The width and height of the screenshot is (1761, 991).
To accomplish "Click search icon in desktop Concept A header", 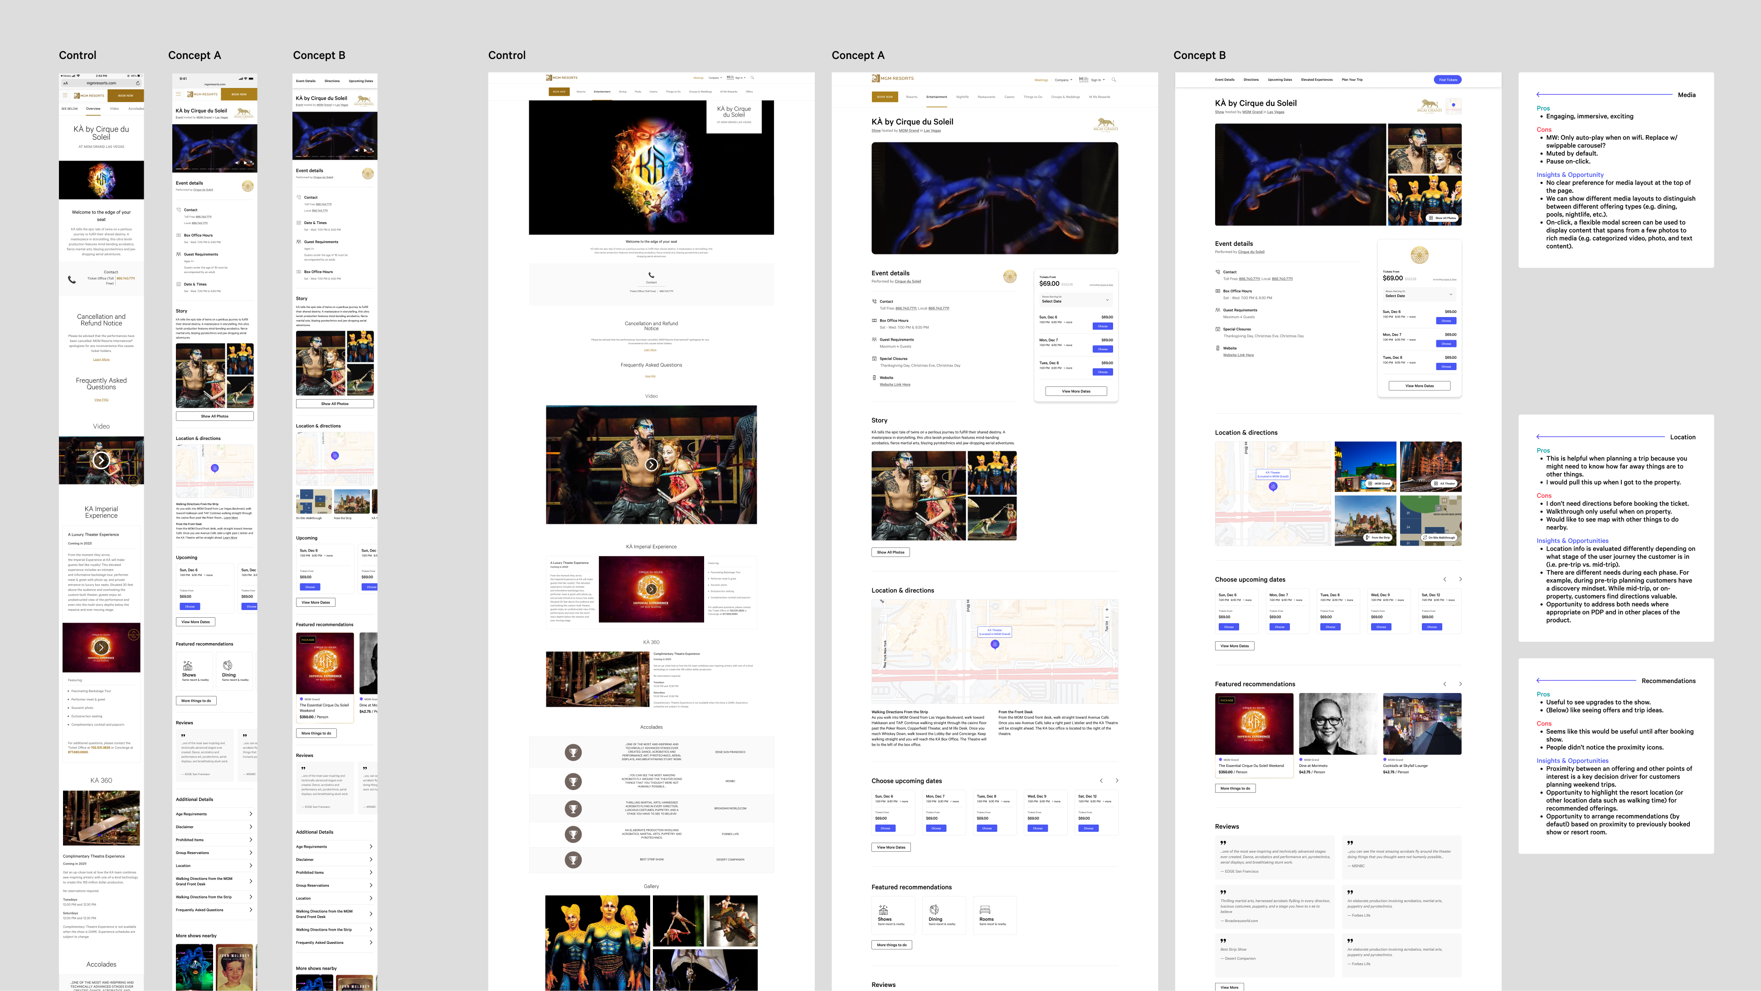I will pyautogui.click(x=1114, y=79).
